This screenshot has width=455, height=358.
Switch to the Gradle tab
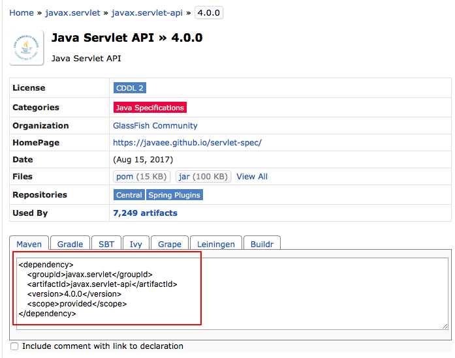coord(71,243)
